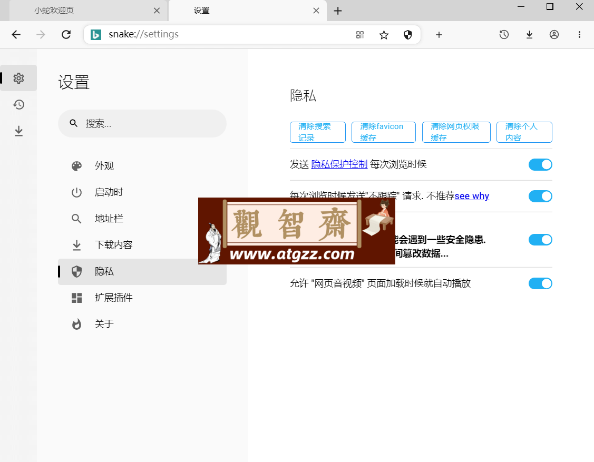The image size is (594, 462).
Task: Click 清除搜索记录 button
Action: coord(317,132)
